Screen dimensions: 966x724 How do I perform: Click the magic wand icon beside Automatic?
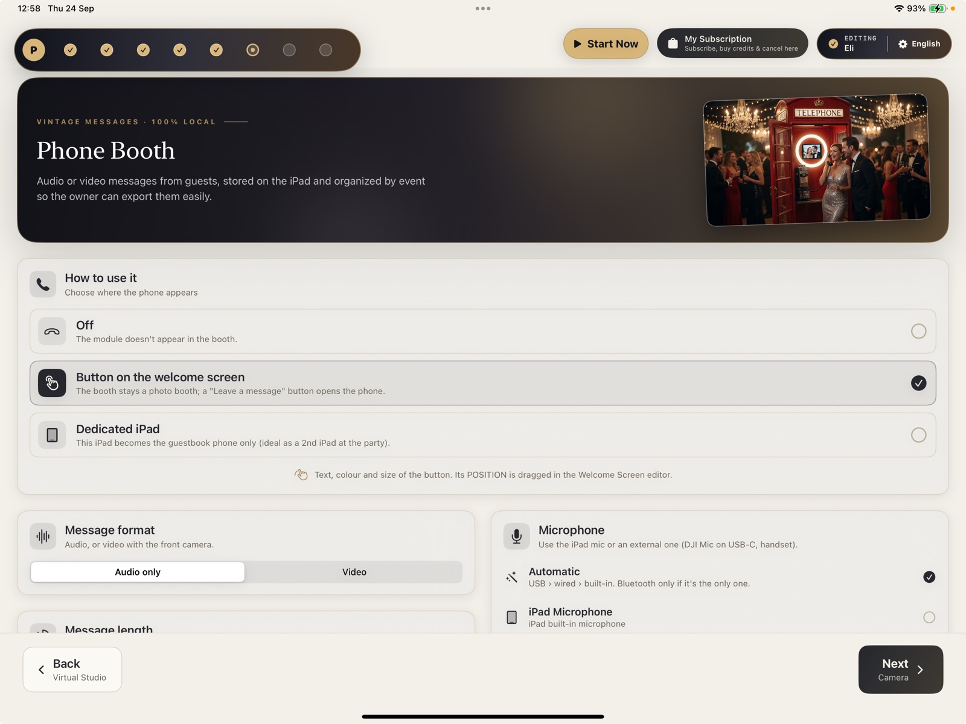pos(511,577)
